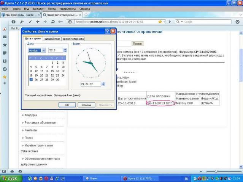
Task: Click the plus icon in sidebar
Action: click(x=5, y=83)
